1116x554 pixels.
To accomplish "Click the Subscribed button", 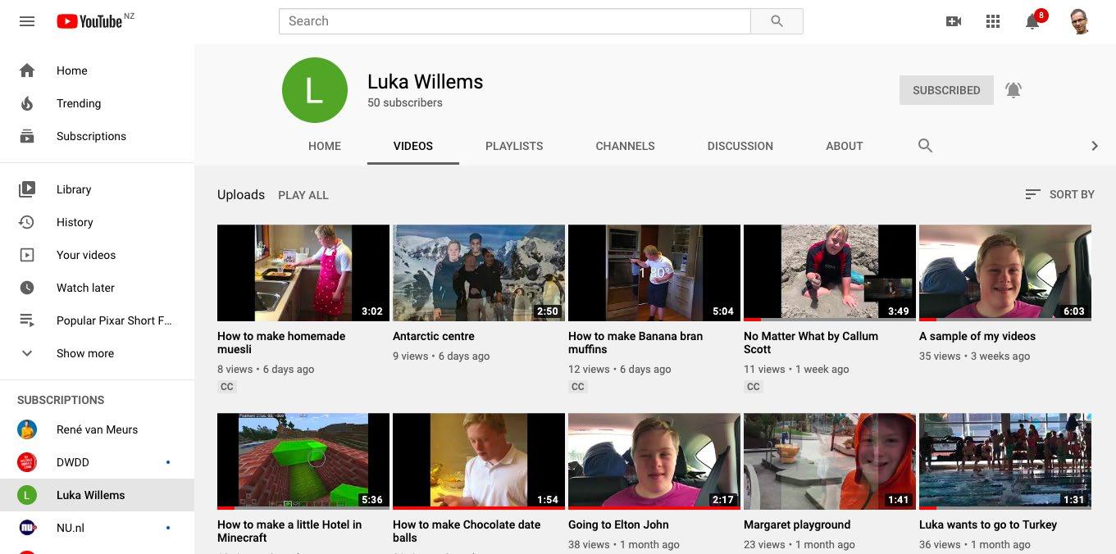I will click(x=946, y=90).
